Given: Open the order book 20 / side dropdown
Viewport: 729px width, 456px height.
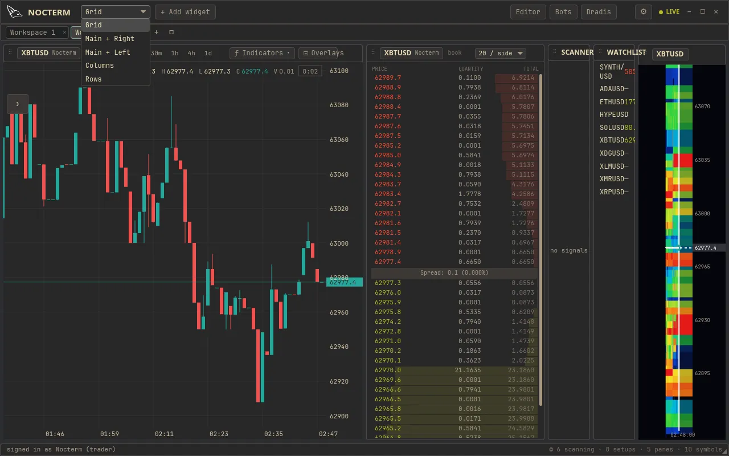Looking at the screenshot, I should [501, 53].
